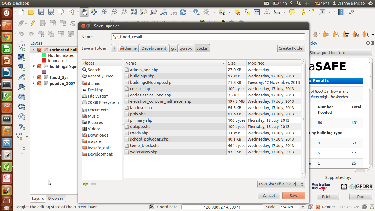Image resolution: width=375 pixels, height=211 pixels.
Task: Open the Help Contents book icon
Action: pos(341,12)
